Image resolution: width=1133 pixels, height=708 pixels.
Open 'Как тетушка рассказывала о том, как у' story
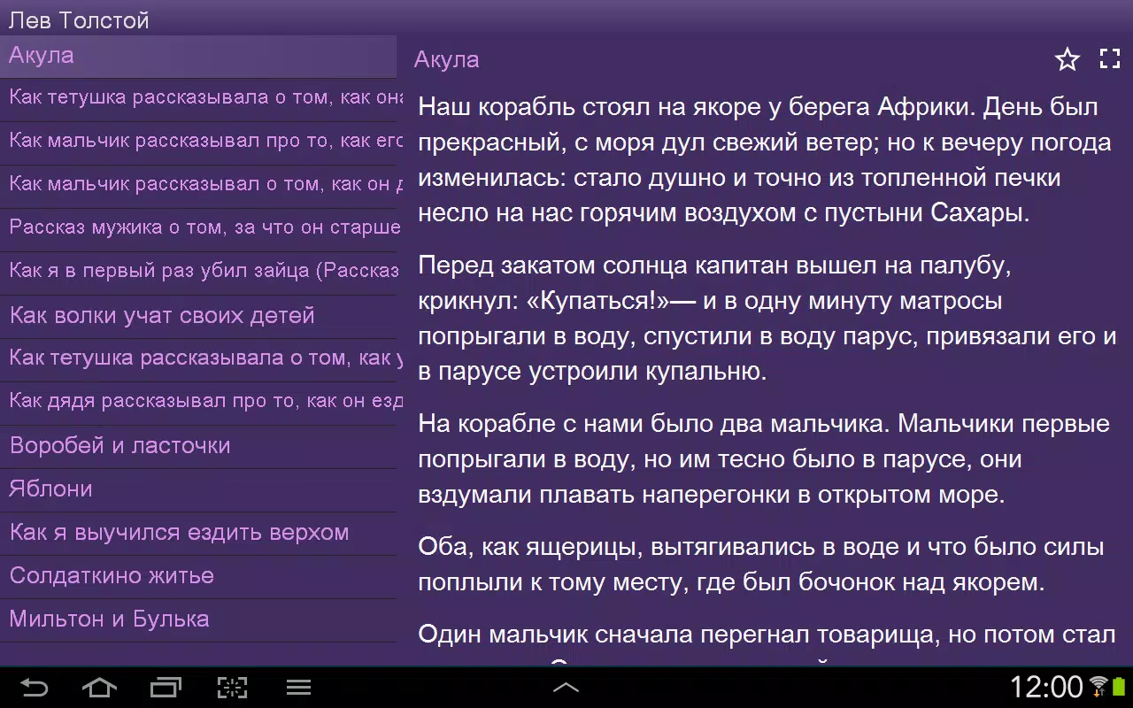(x=198, y=359)
